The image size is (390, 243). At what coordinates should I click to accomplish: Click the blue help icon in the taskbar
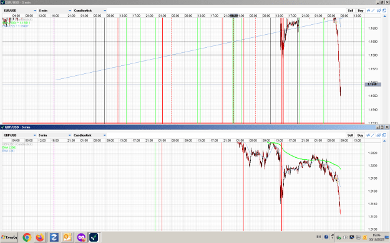click(x=326, y=237)
